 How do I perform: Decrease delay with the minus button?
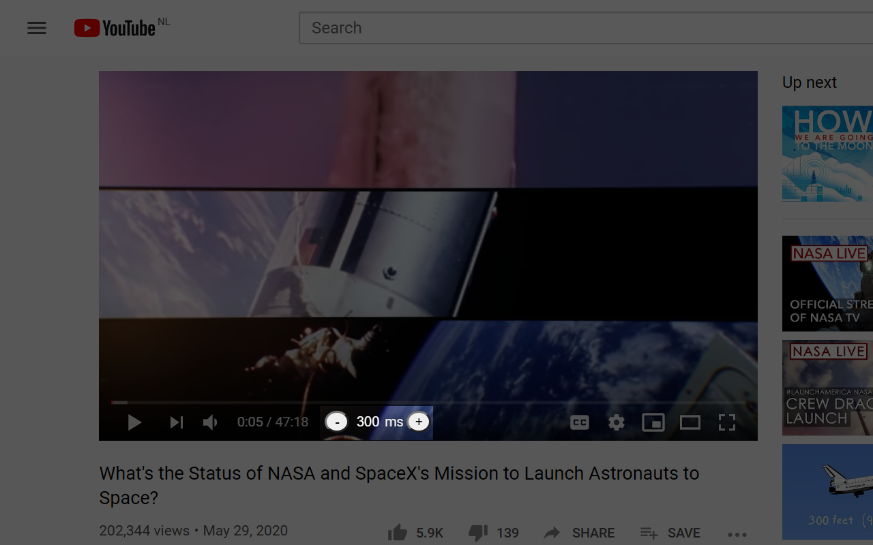tap(337, 422)
